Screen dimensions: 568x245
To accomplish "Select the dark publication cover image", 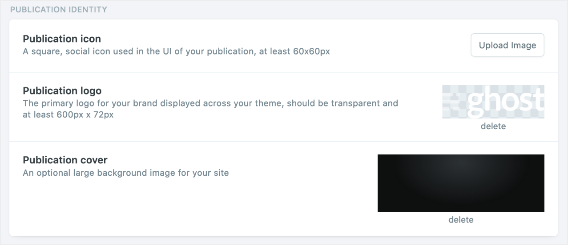I will 460,183.
